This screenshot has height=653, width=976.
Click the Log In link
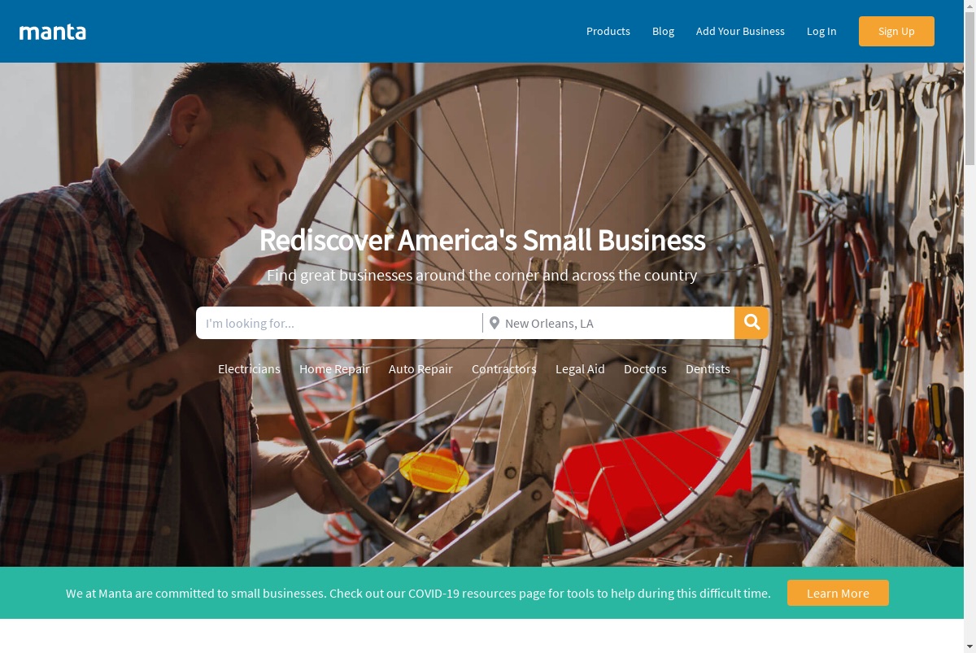coord(821,31)
